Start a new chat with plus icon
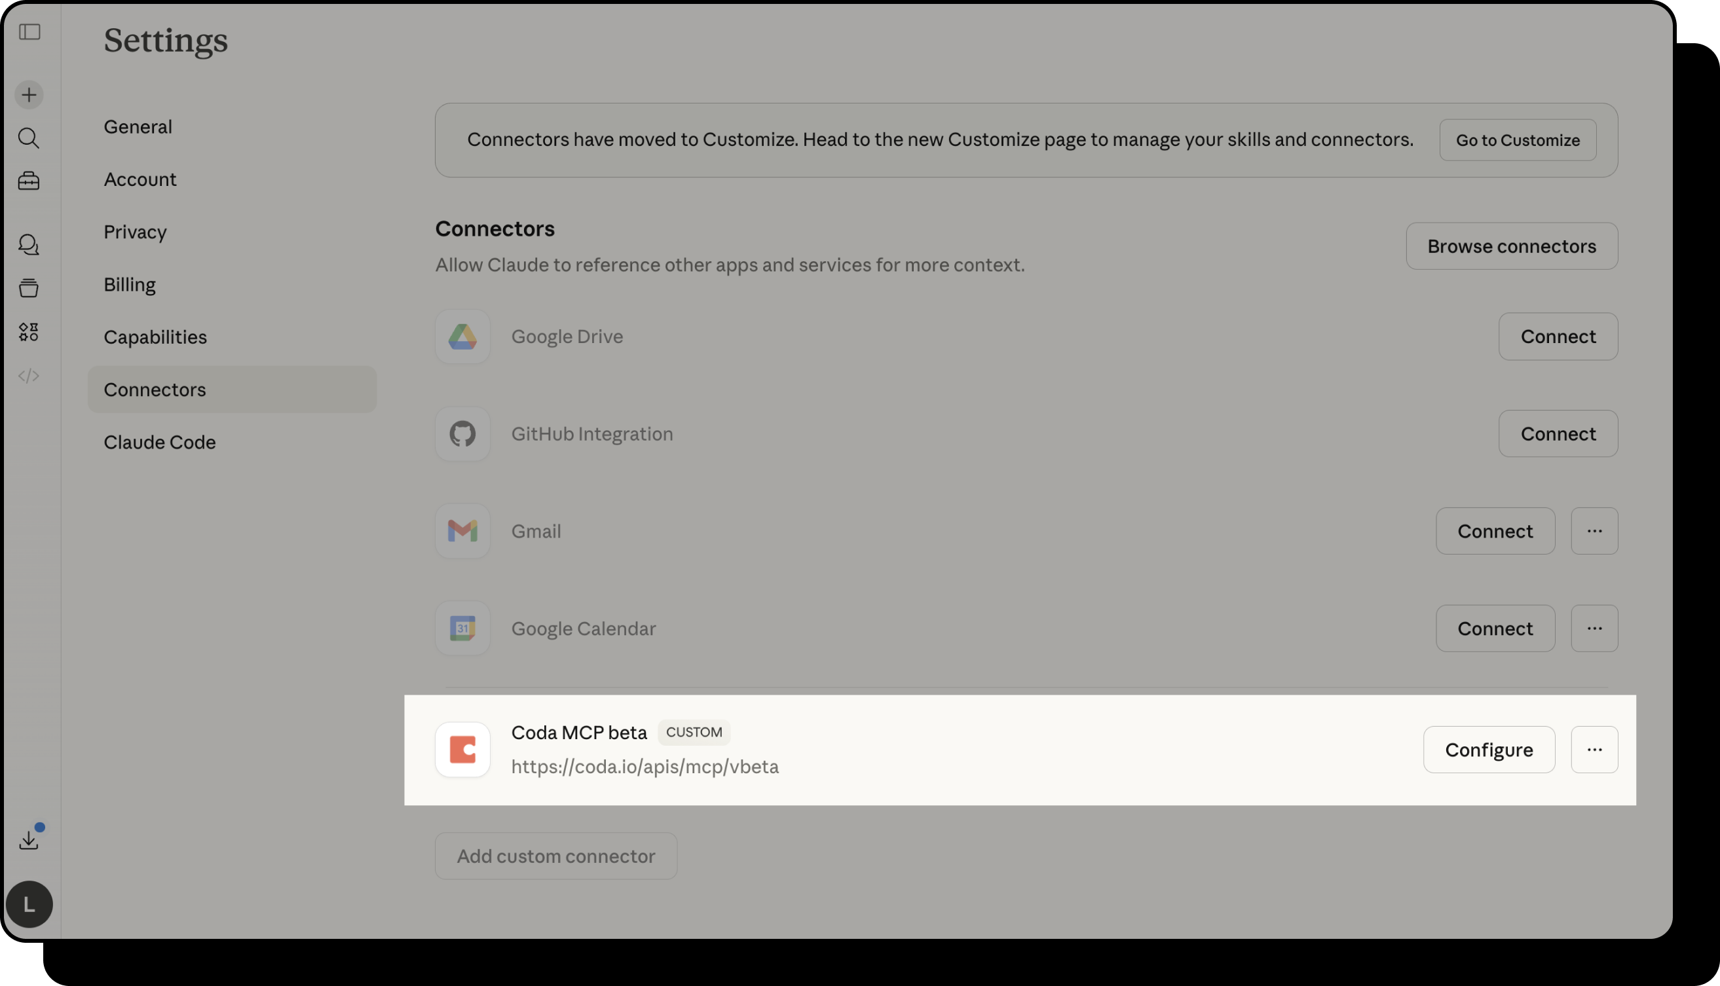 click(29, 95)
